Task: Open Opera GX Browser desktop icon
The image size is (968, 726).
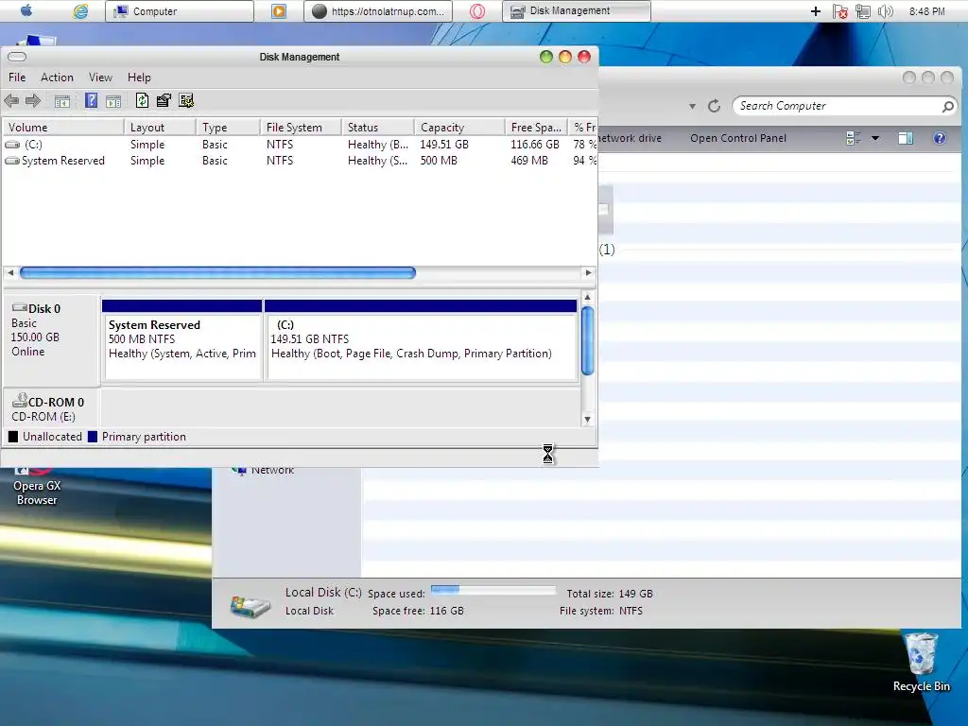Action: pyautogui.click(x=37, y=487)
